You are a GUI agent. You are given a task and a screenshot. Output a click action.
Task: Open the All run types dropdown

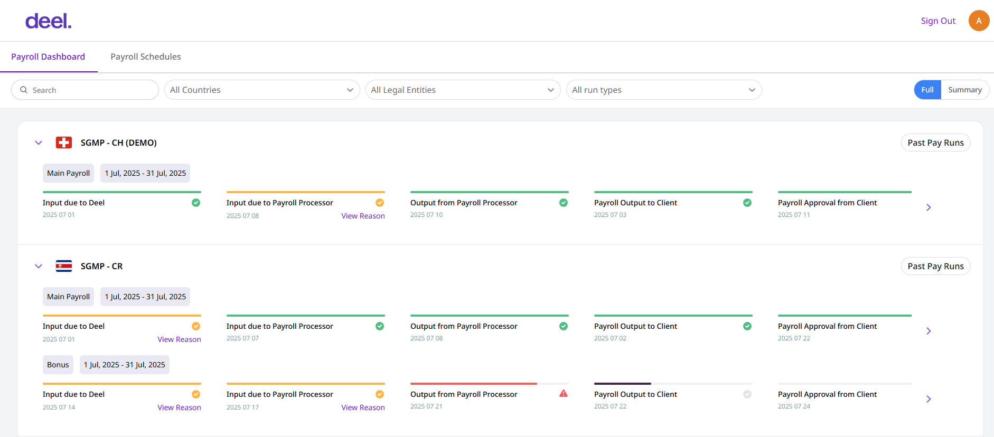coord(664,90)
